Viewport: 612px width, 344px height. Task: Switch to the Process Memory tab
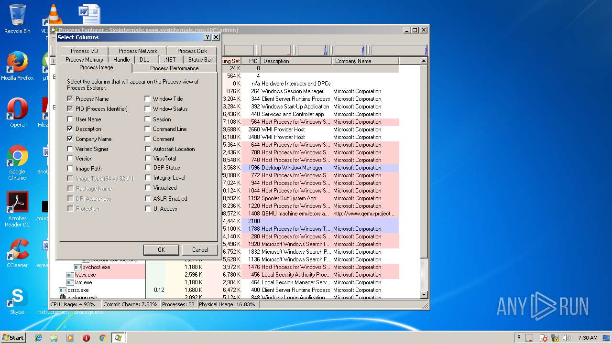pos(84,60)
